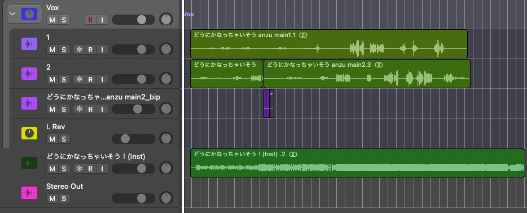Select the Stereo Out track name
Image resolution: width=527 pixels, height=213 pixels.
click(x=64, y=186)
